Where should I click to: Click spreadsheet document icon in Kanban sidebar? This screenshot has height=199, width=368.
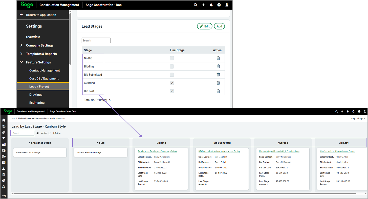[x=4, y=175]
